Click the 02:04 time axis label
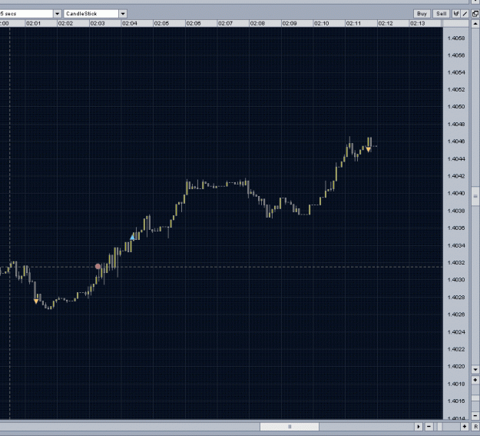Viewport: 480px width, 436px height. (x=130, y=23)
